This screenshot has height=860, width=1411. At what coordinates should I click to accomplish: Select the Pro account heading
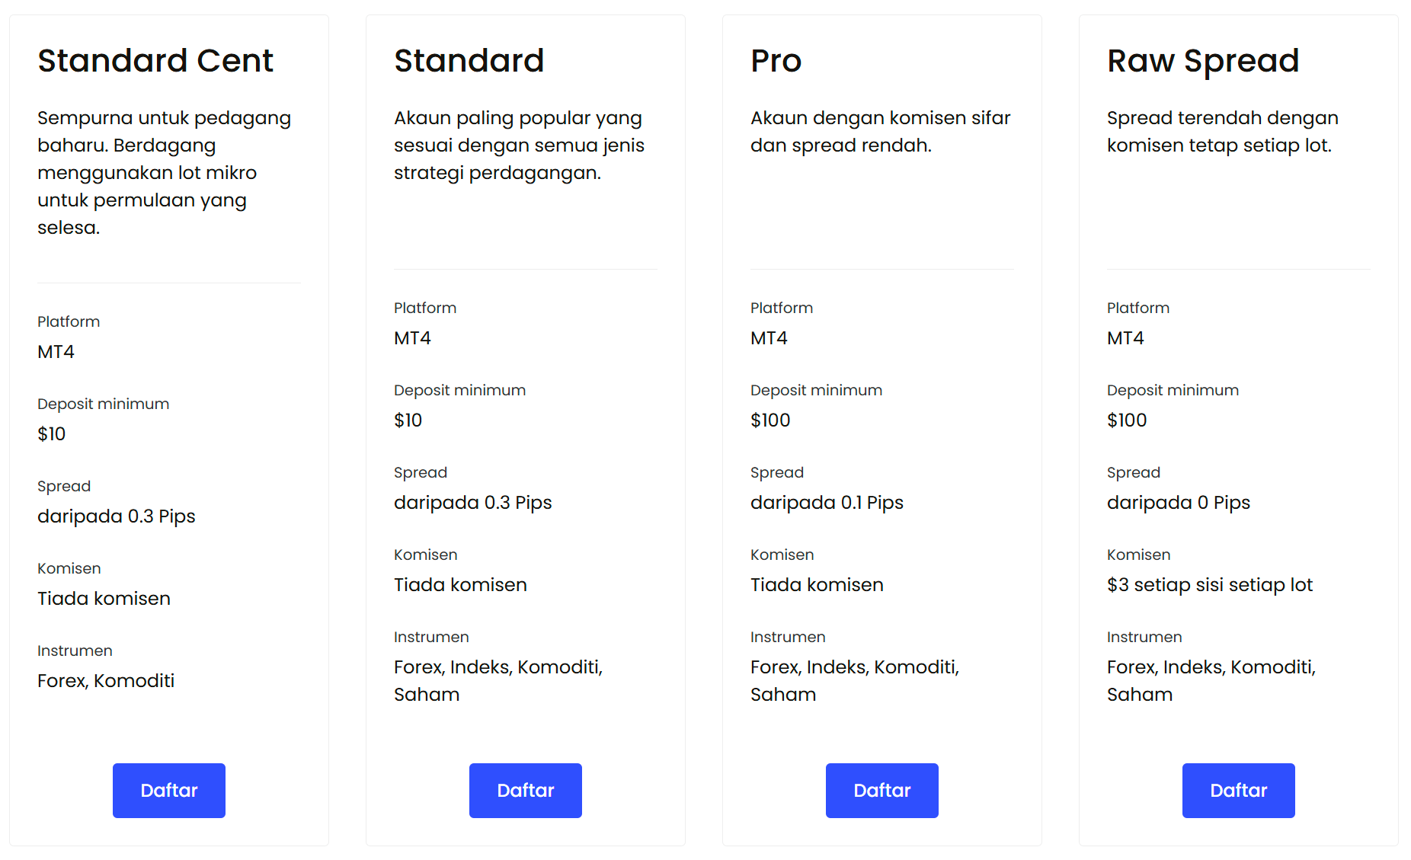[x=776, y=60]
